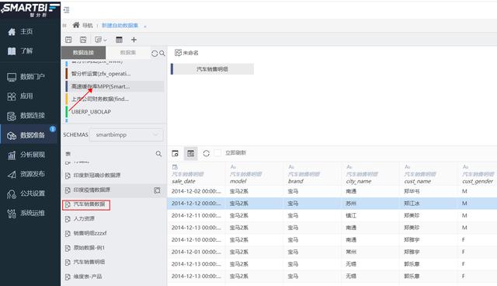Click the sale_date column header
The image size is (497, 286).
[183, 181]
